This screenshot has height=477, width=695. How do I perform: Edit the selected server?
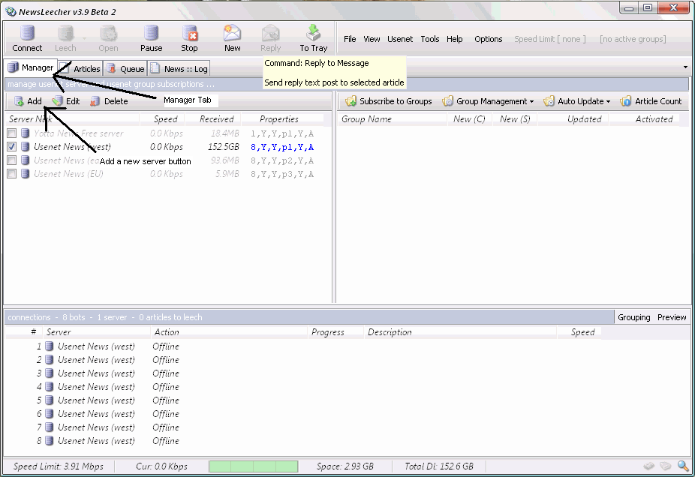[x=65, y=101]
